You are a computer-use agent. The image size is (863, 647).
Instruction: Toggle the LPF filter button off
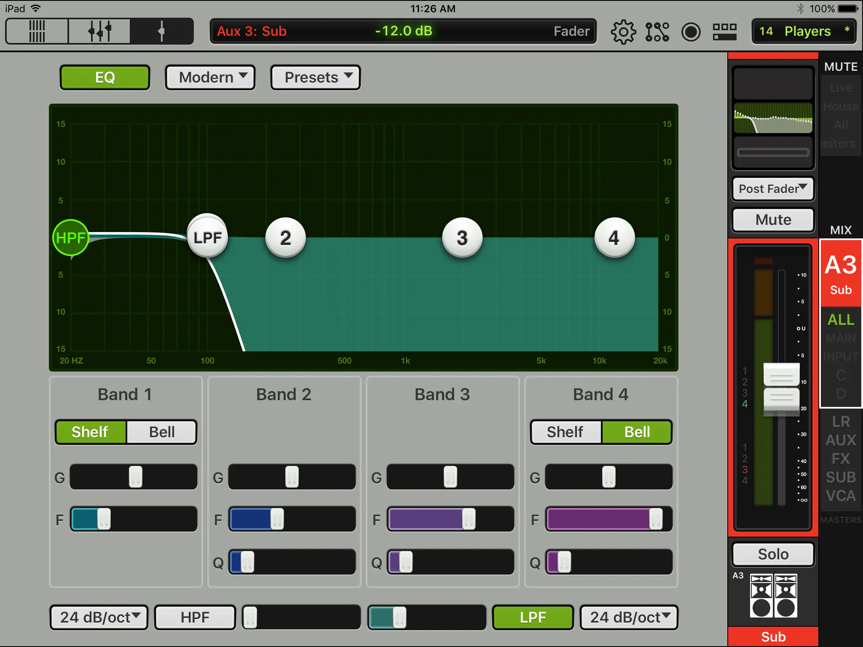pos(533,618)
